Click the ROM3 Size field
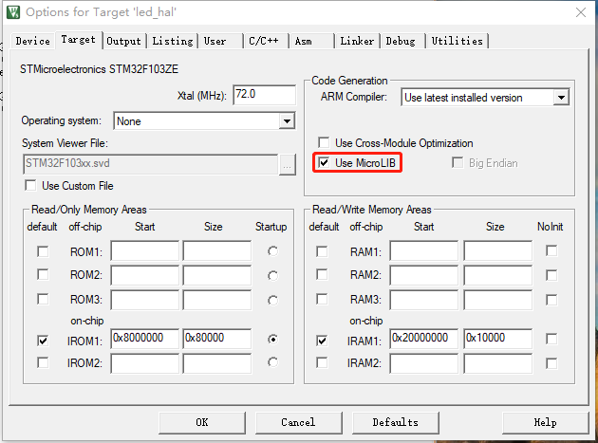 [217, 300]
